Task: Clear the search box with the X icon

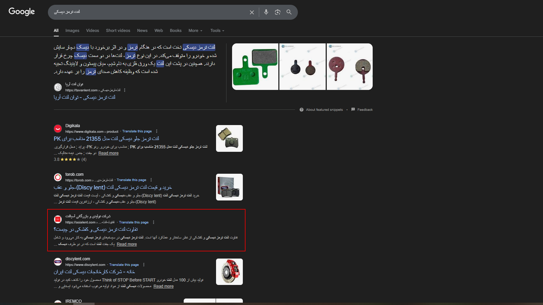Action: 252,12
